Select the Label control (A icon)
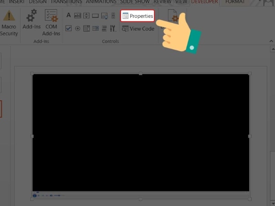Image resolution: width=275 pixels, height=206 pixels. pos(69,16)
